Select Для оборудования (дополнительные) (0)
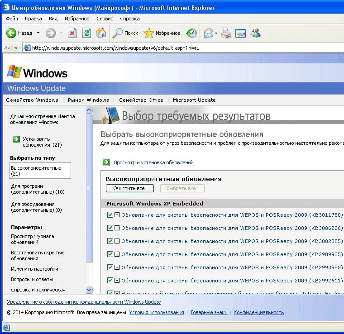 coord(36,207)
